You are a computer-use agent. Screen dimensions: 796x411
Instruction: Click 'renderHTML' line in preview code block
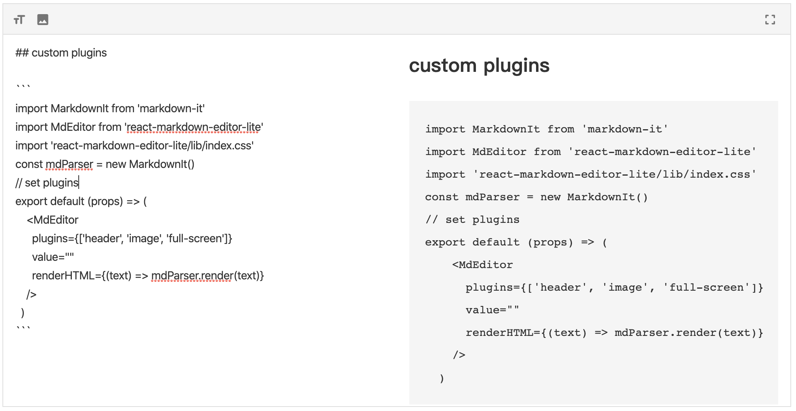click(x=614, y=333)
